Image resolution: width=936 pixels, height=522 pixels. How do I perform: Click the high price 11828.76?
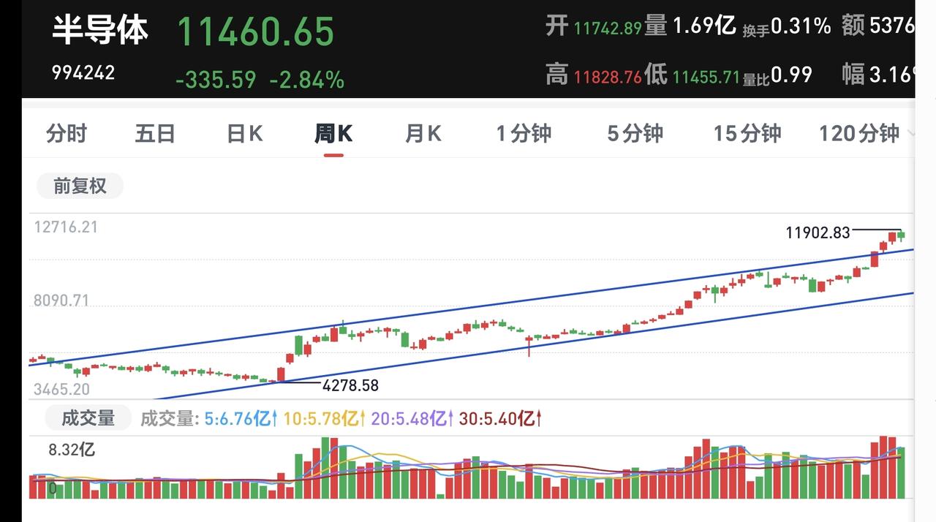point(607,76)
